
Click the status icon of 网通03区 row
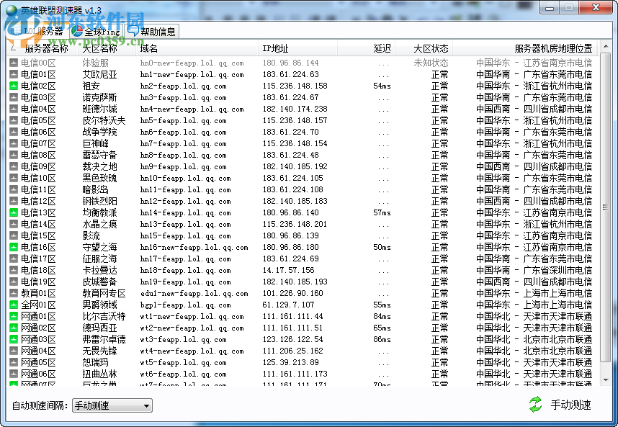pos(14,340)
